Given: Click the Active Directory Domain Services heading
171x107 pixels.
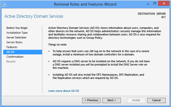Looking at the screenshot, I should pyautogui.click(x=34, y=16).
